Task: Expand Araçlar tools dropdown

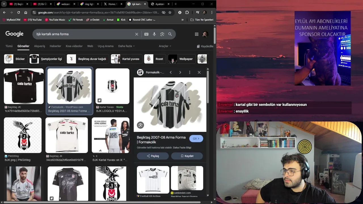Action: click(x=165, y=46)
